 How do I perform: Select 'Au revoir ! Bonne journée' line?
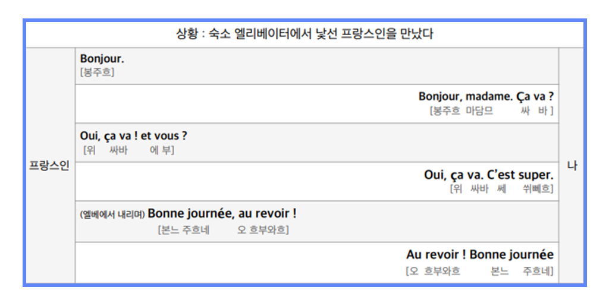479,255
